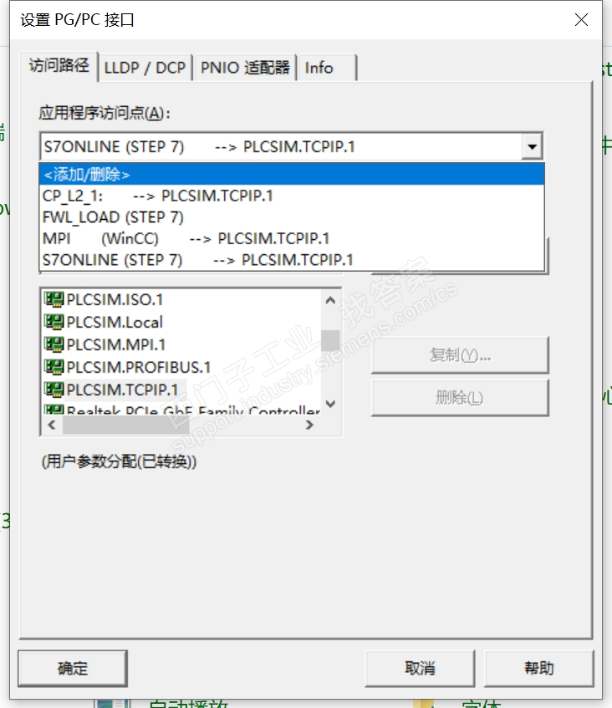The height and width of the screenshot is (708, 612).
Task: Click the PLCSIM.TCPIP.1 adapter icon
Action: pyautogui.click(x=54, y=390)
